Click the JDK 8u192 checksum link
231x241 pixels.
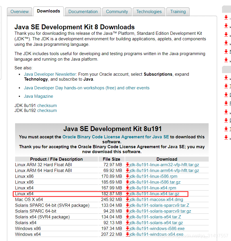tap(47, 110)
